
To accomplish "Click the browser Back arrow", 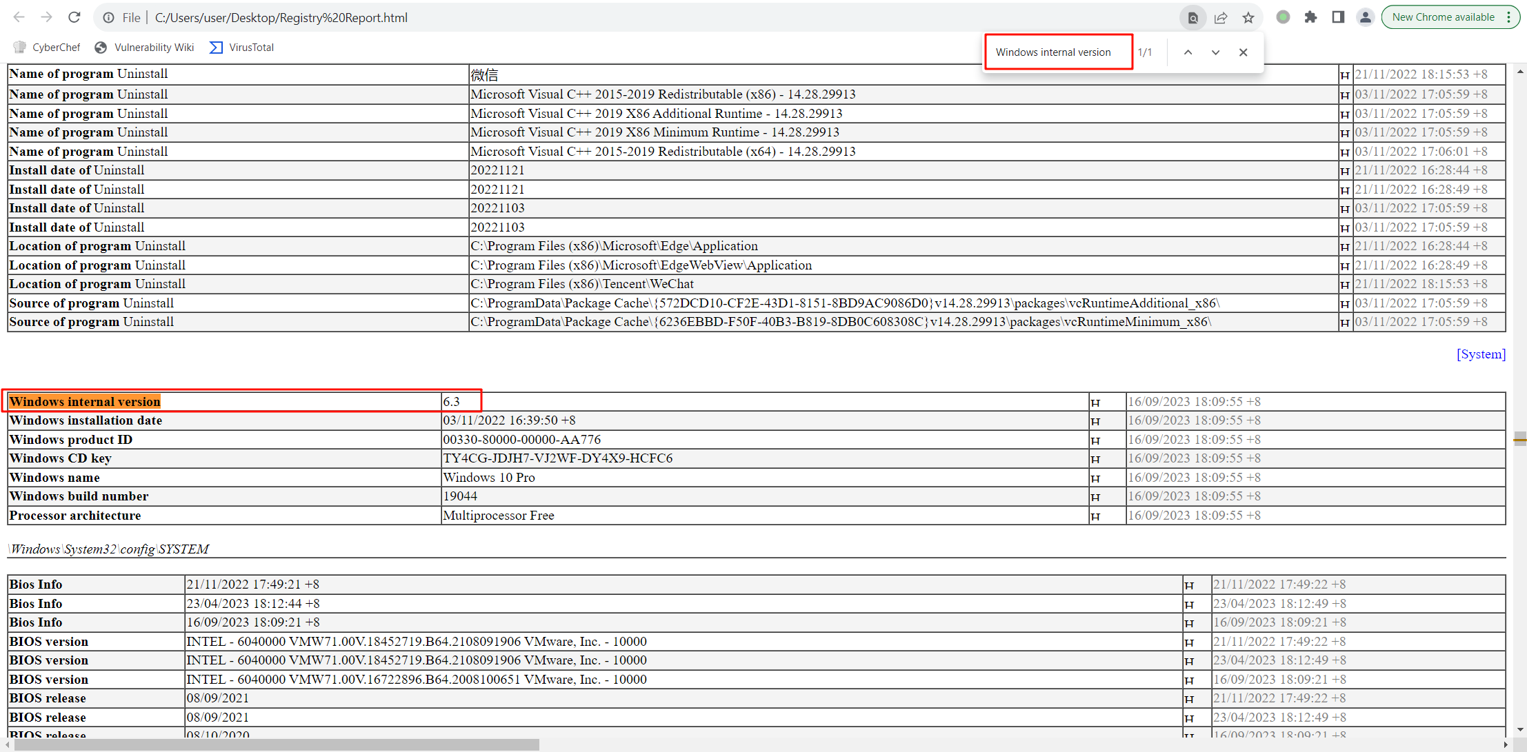I will (19, 17).
